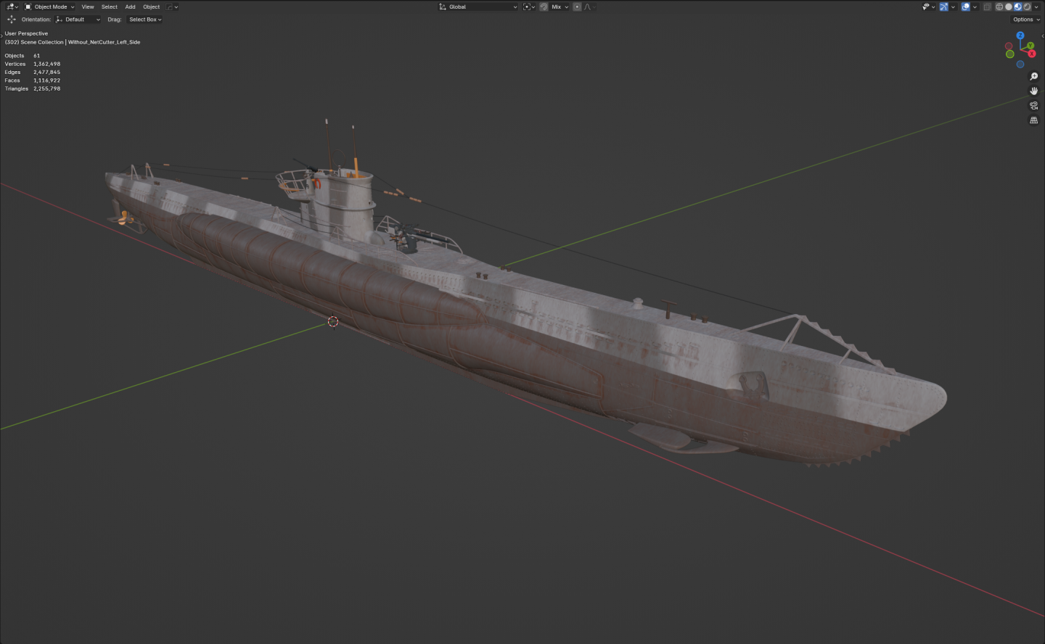Click the negative Z axis gizmo circle
The width and height of the screenshot is (1045, 644).
1020,64
